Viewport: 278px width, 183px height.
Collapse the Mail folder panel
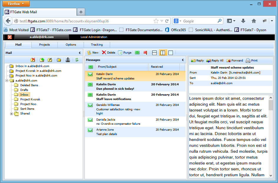tap(80, 53)
